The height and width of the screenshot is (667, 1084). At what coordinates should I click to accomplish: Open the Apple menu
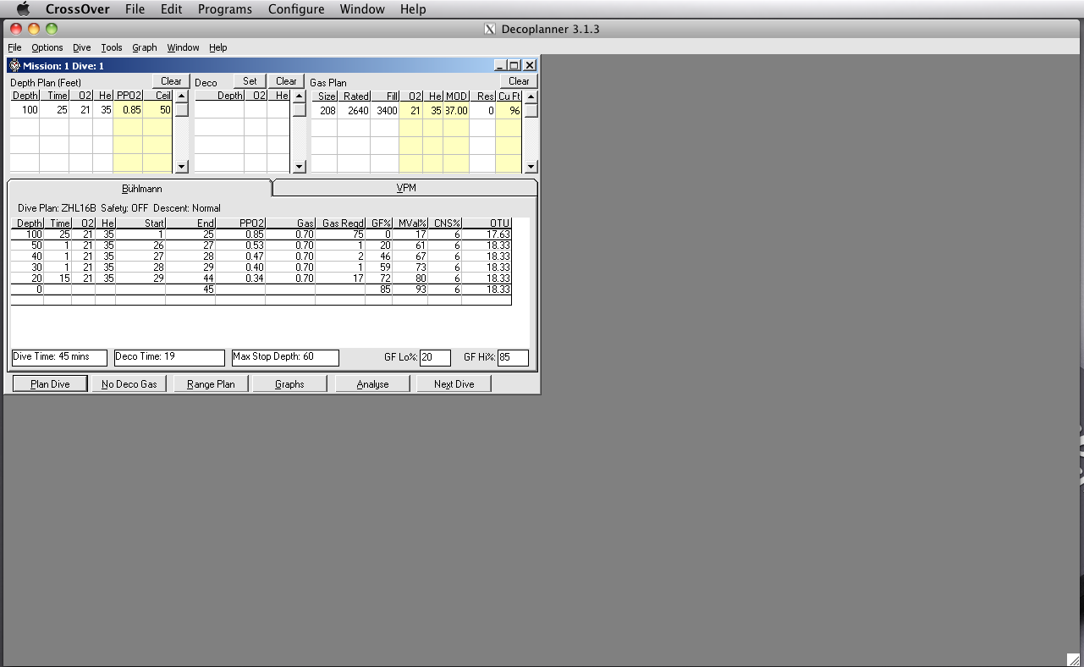(23, 9)
